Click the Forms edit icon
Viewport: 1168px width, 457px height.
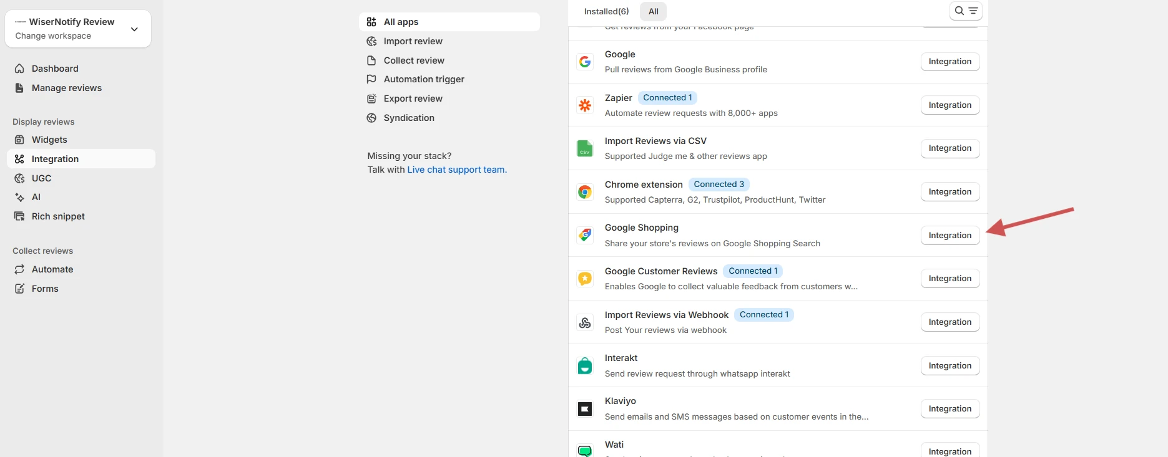pyautogui.click(x=19, y=289)
